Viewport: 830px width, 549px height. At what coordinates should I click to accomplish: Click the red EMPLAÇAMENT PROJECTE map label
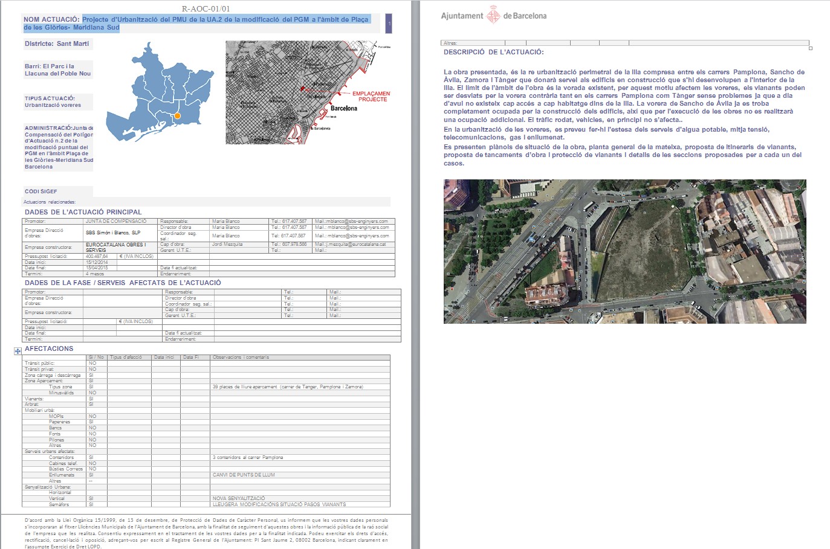(371, 97)
